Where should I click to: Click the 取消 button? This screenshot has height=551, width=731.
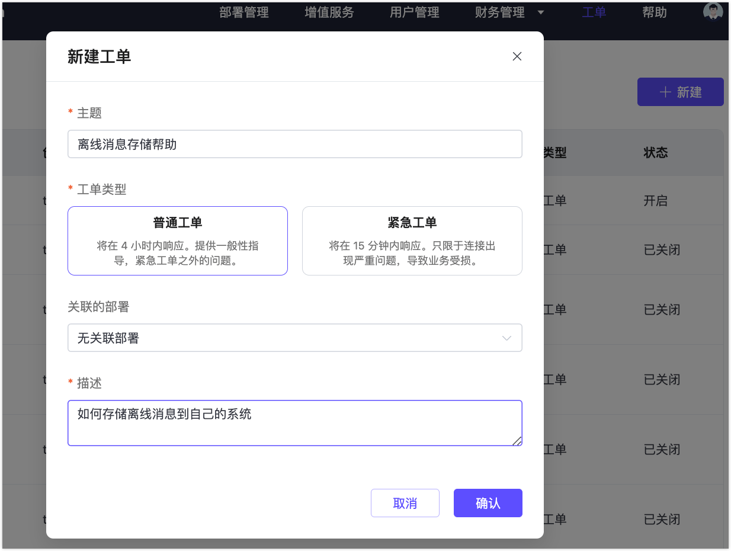coord(405,503)
